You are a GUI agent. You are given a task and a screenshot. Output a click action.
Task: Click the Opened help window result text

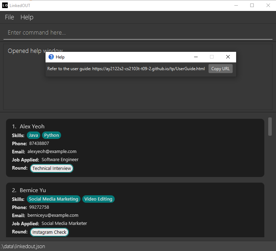click(x=35, y=51)
